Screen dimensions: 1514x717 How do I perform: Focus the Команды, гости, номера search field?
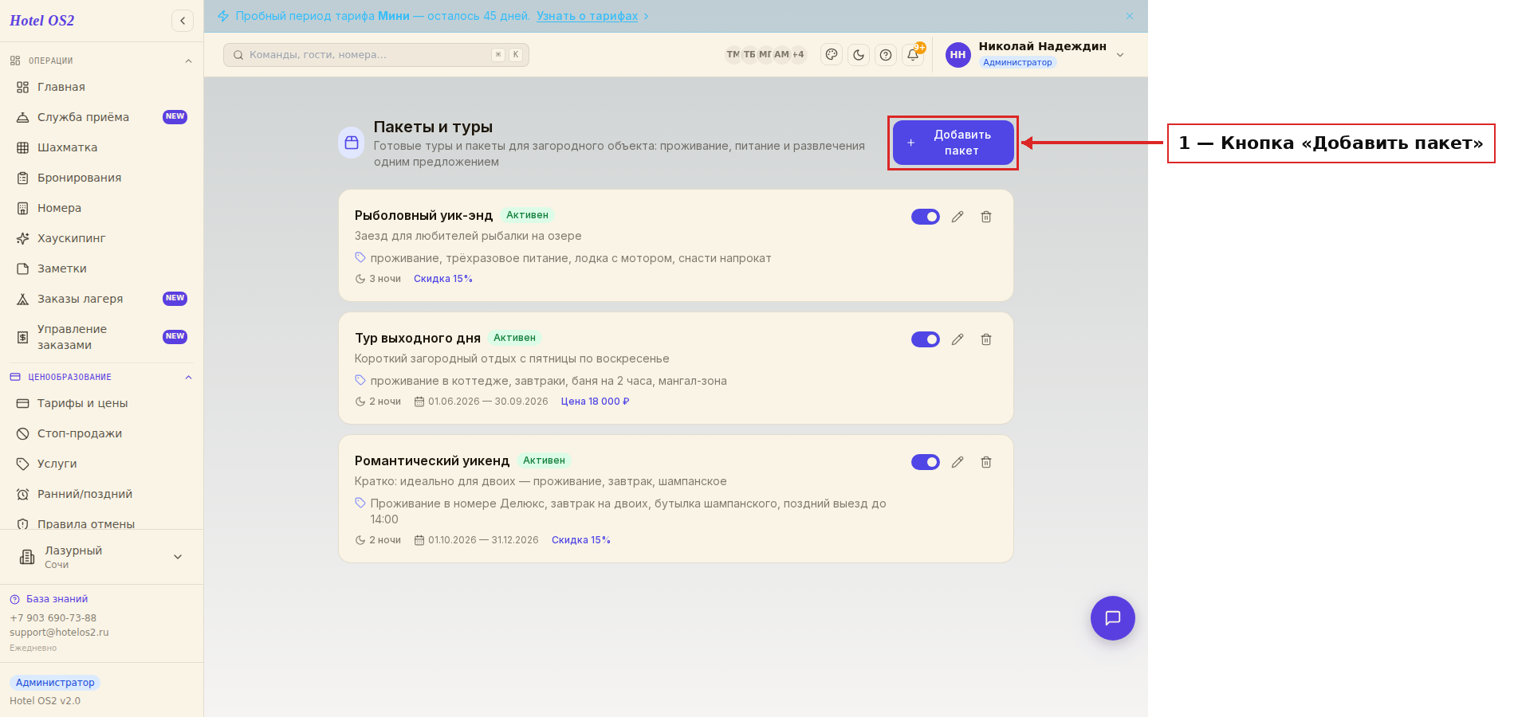[376, 55]
